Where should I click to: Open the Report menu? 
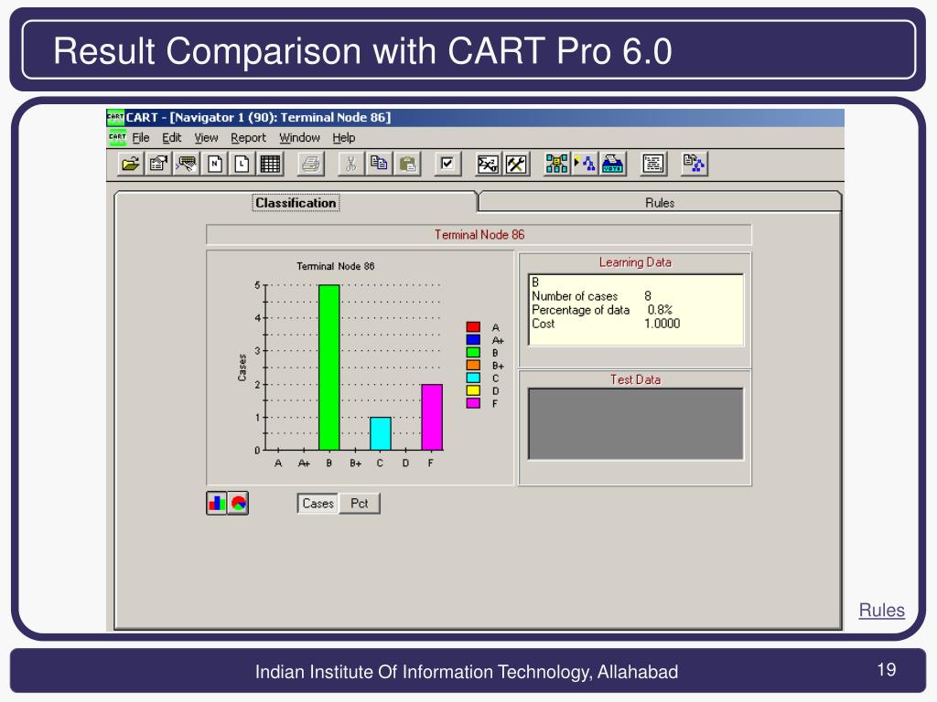[248, 138]
